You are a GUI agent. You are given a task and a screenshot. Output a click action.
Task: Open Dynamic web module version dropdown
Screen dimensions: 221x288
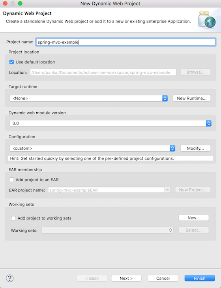coord(110,123)
